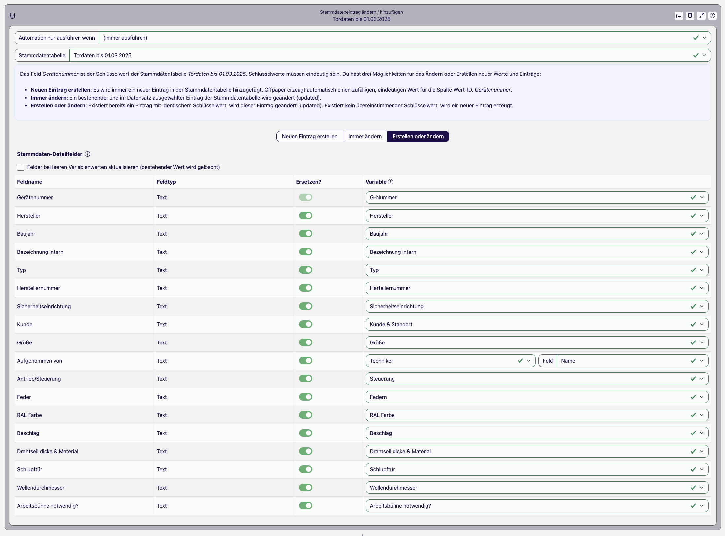
Task: Open the variable dropdown in the Größe row
Action: [x=537, y=342]
